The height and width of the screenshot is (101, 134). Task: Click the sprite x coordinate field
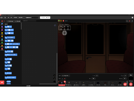(97, 76)
